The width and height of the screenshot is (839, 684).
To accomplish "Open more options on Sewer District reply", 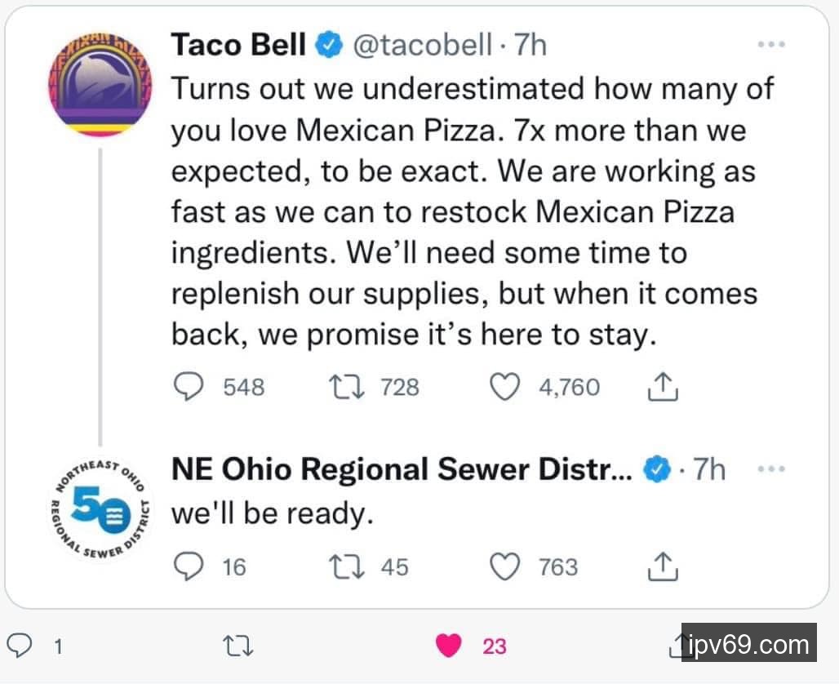I will [x=770, y=469].
